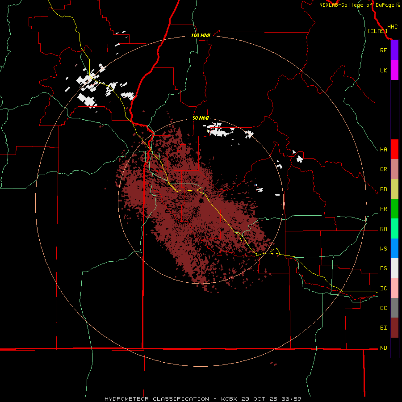Click the BI legend label
The height and width of the screenshot is (402, 402).
click(x=383, y=328)
